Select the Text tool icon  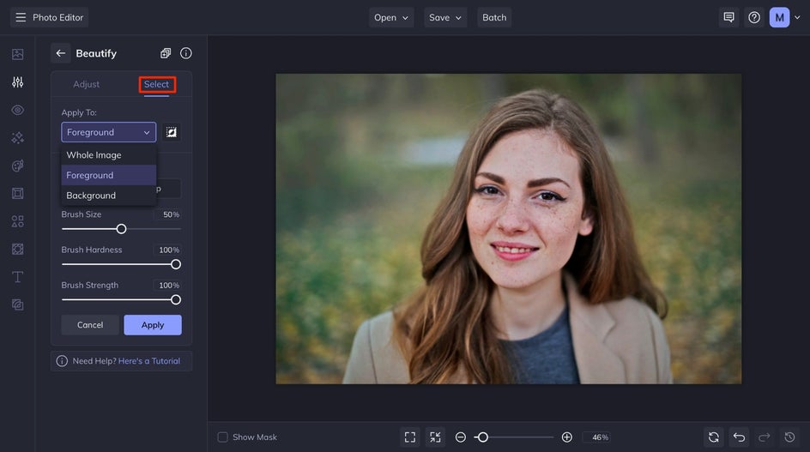click(x=17, y=277)
